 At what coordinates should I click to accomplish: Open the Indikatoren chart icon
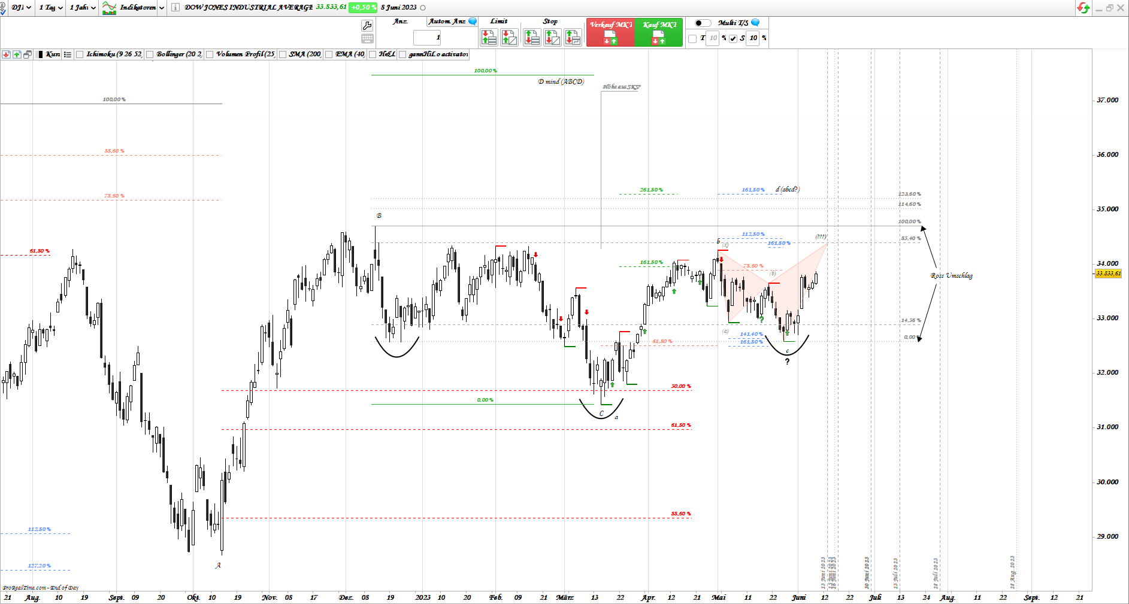pos(109,8)
